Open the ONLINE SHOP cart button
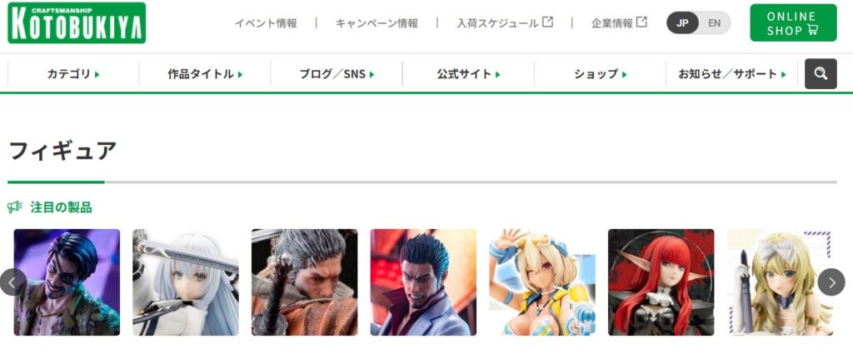Viewport: 853px width, 354px height. point(793,22)
